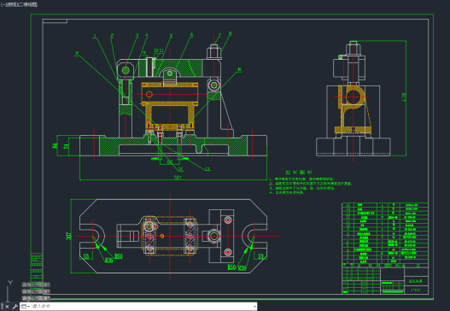The width and height of the screenshot is (450, 311).
Task: Select the 34 dimension text
Action: coord(55,146)
